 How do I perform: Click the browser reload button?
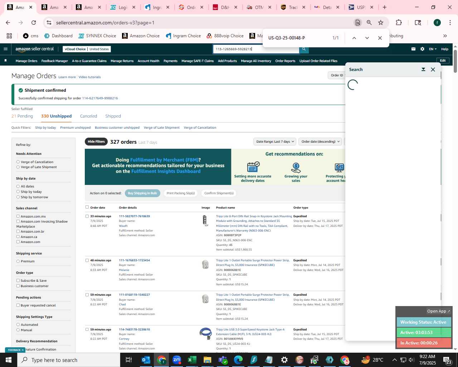click(x=34, y=23)
